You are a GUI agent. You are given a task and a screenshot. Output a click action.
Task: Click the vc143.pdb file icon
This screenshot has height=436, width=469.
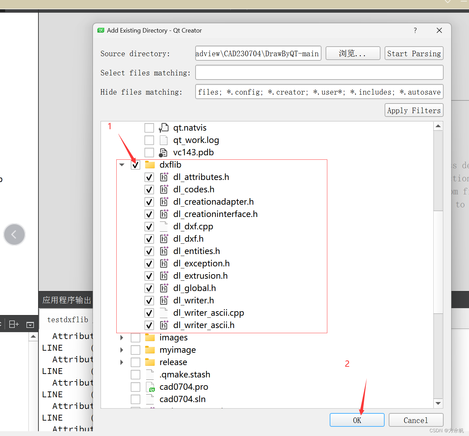pos(163,153)
